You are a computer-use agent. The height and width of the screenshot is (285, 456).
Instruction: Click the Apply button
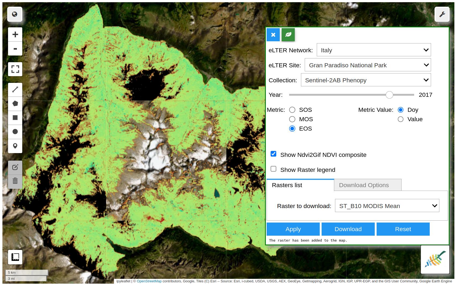tap(293, 229)
